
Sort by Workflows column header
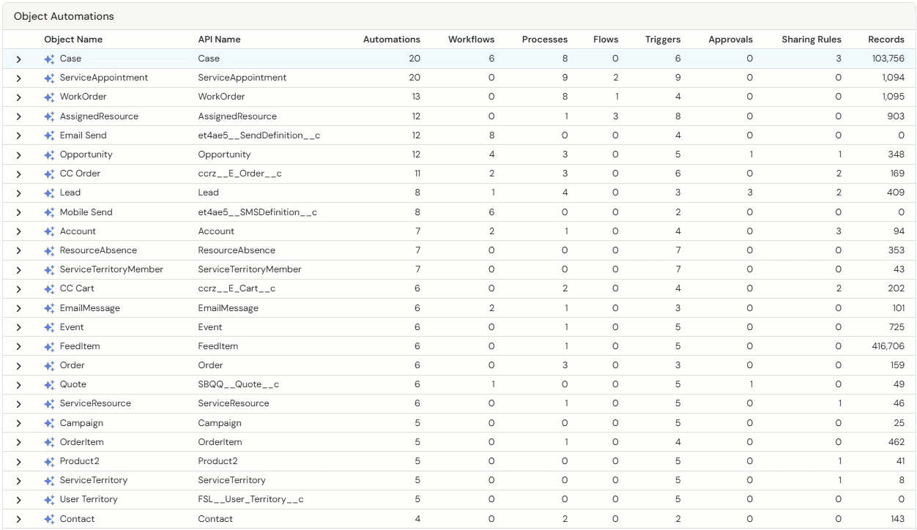pos(471,40)
